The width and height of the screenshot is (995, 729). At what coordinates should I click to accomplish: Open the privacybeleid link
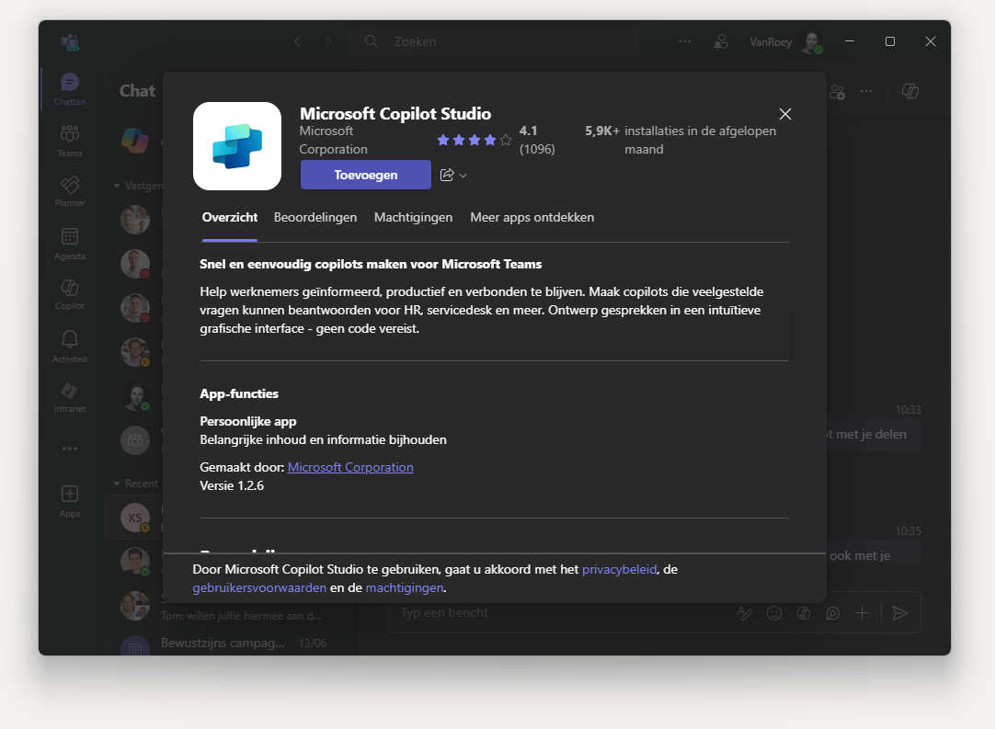[619, 569]
